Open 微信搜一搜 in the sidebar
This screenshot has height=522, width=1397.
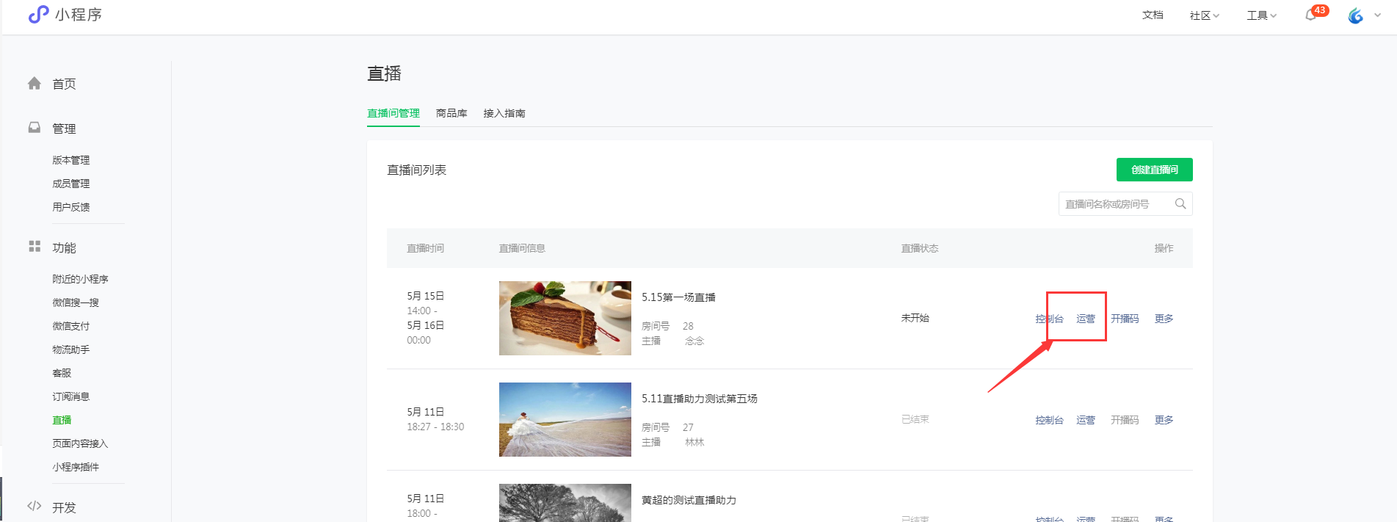coord(76,302)
